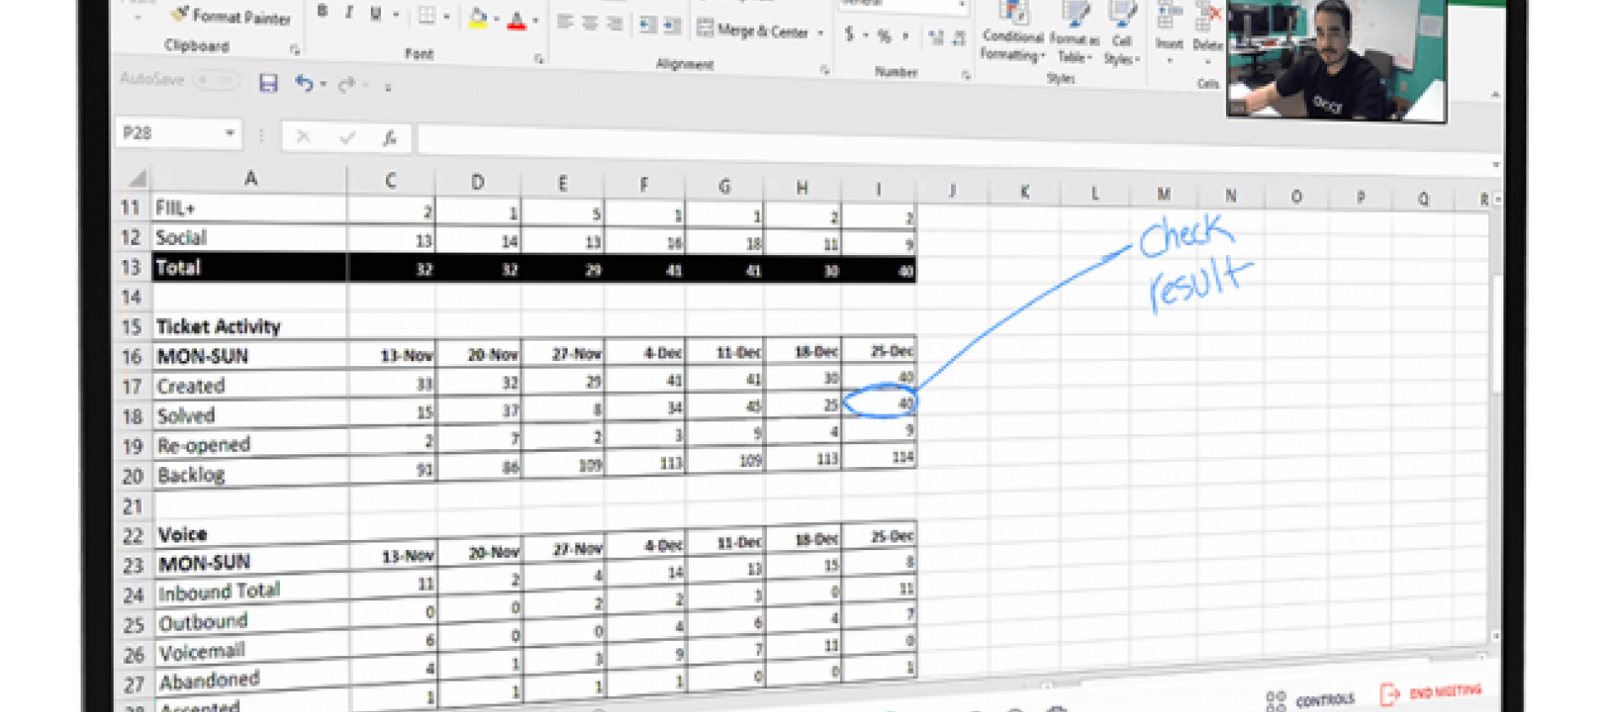Open the Insert Function dialog
This screenshot has height=712, width=1612.
[x=390, y=137]
